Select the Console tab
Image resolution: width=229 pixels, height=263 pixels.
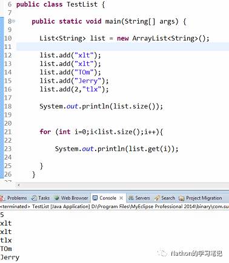108,198
